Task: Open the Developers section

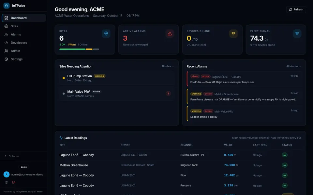Action: tap(24, 43)
